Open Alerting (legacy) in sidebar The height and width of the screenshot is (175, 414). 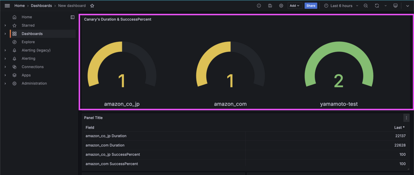[36, 50]
